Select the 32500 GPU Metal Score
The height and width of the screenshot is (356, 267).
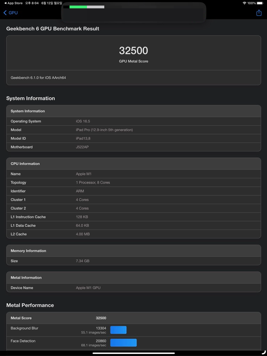click(x=133, y=50)
